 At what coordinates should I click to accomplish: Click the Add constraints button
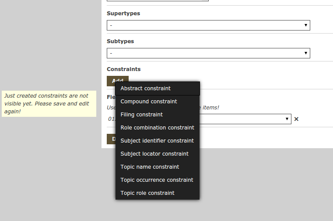point(117,80)
